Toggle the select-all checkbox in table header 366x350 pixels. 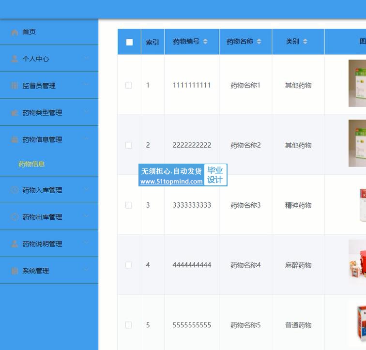[129, 42]
